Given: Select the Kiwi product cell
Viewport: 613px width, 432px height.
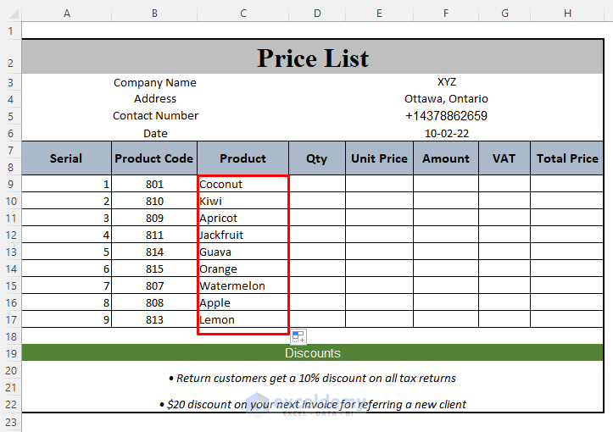Looking at the screenshot, I should point(243,201).
